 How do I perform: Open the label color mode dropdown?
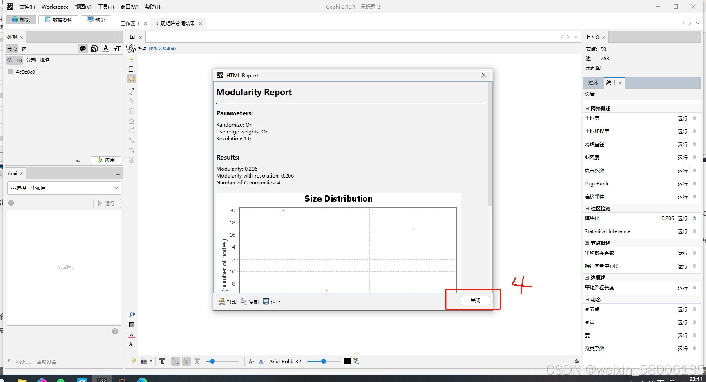(262, 361)
